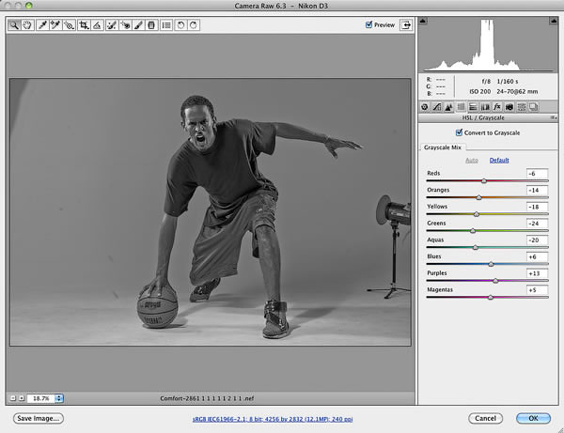Click the Save Image button

click(x=38, y=418)
